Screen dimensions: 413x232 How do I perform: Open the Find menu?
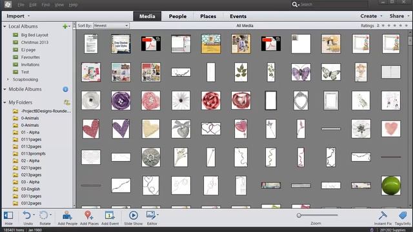(46, 5)
